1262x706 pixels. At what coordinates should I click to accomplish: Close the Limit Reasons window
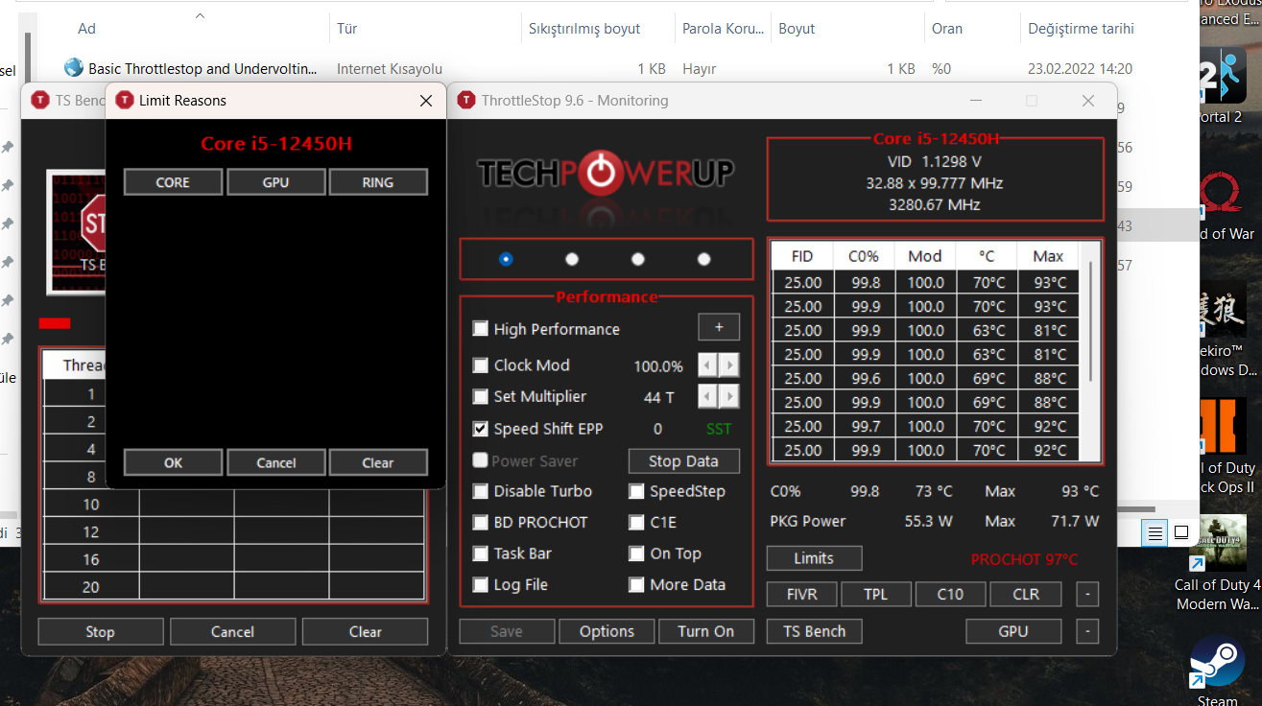426,101
